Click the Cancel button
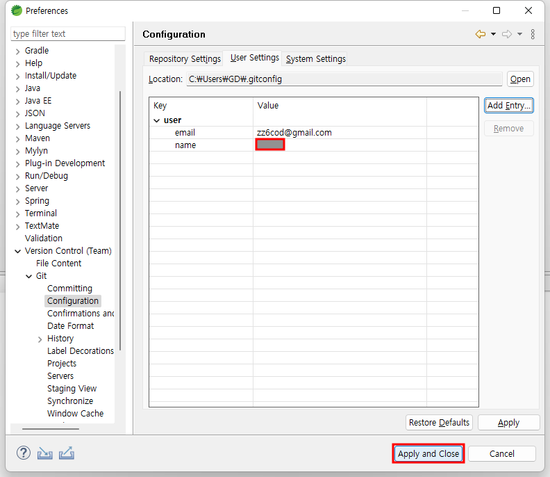This screenshot has height=477, width=550. (502, 453)
